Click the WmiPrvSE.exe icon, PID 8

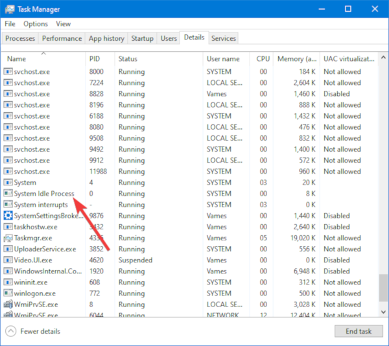(8, 305)
